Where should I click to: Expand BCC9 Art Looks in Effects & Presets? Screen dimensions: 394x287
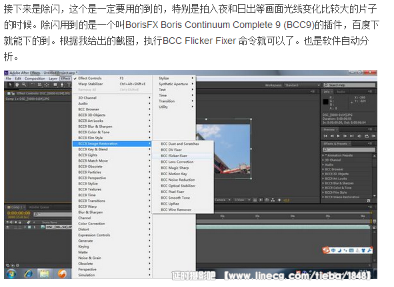pyautogui.click(x=323, y=178)
